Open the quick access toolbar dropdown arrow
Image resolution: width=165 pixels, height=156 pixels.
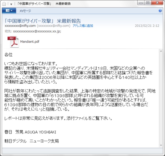(x=11, y=4)
